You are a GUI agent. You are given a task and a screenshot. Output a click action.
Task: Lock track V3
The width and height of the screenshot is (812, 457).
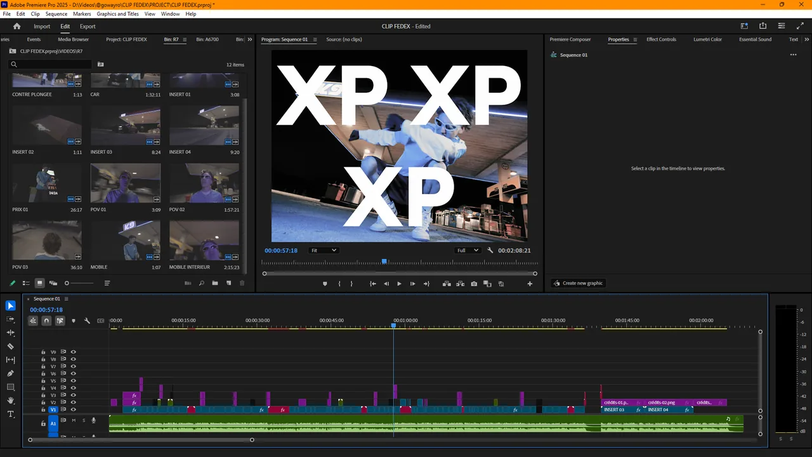click(x=43, y=395)
